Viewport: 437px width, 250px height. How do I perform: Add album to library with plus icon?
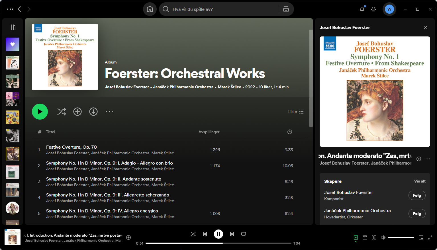77,112
